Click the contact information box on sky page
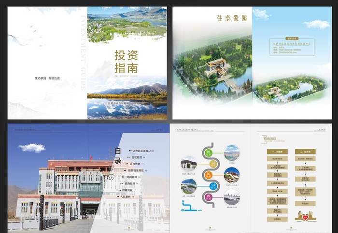Image resolution: width=338 pixels, height=233 pixels. (x=292, y=47)
